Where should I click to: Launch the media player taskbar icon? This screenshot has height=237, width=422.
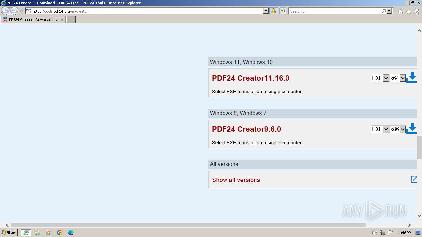pyautogui.click(x=48, y=233)
